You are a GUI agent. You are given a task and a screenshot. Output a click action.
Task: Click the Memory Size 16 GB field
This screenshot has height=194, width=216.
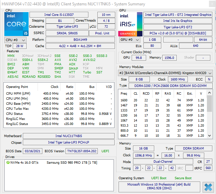point(143,149)
